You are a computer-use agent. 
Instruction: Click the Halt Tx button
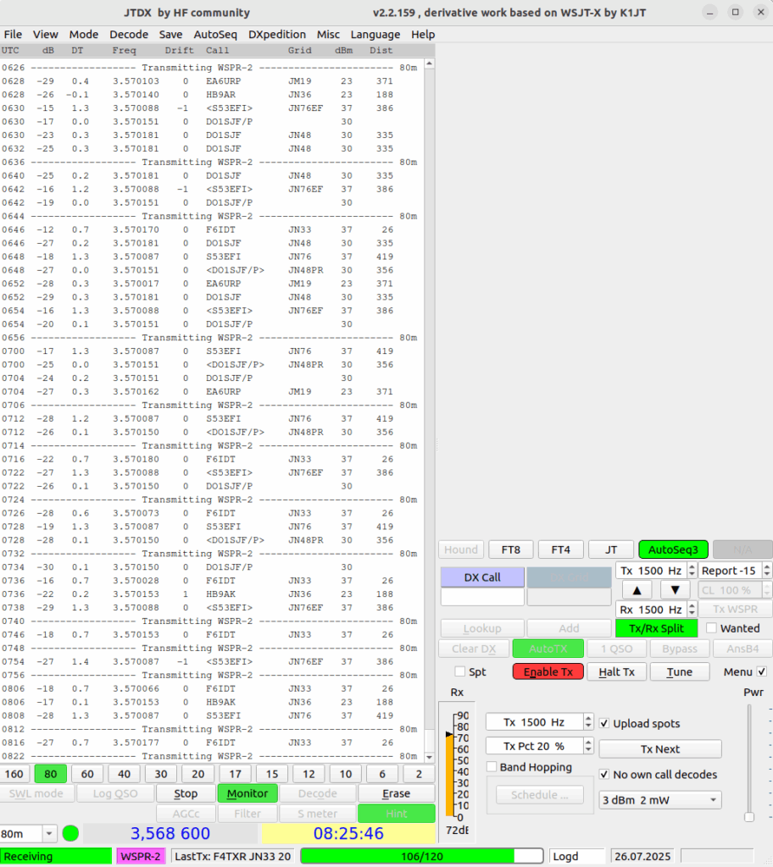tap(616, 671)
